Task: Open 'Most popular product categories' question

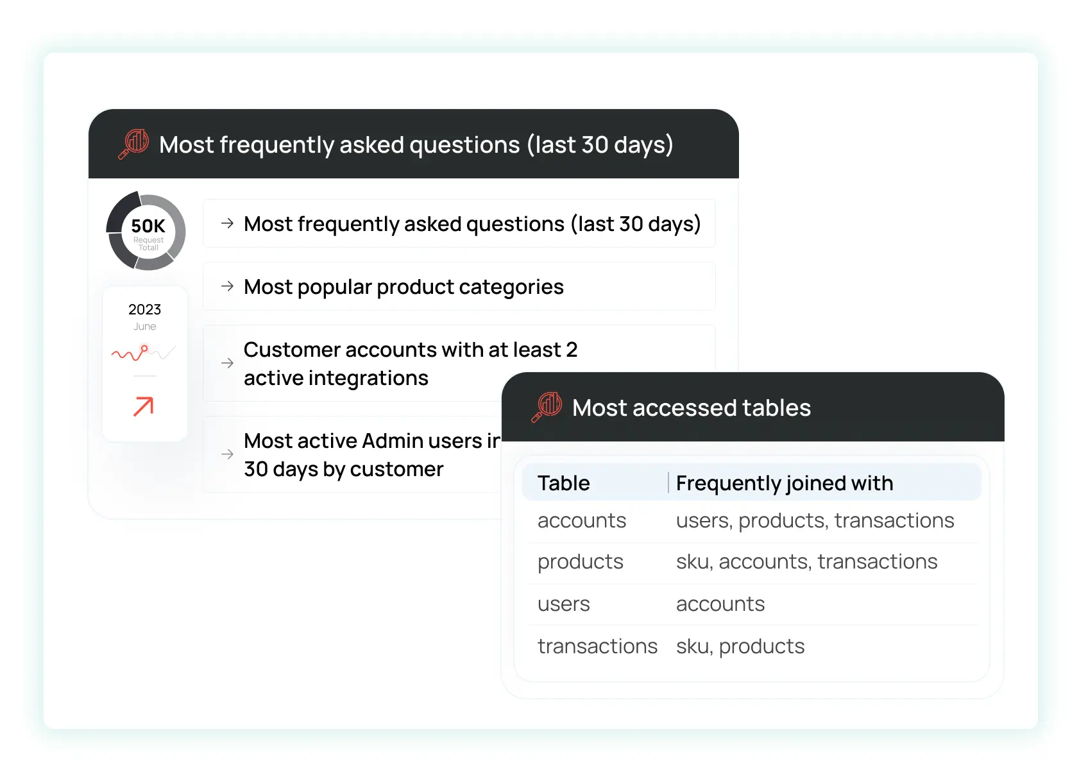Action: (x=459, y=286)
